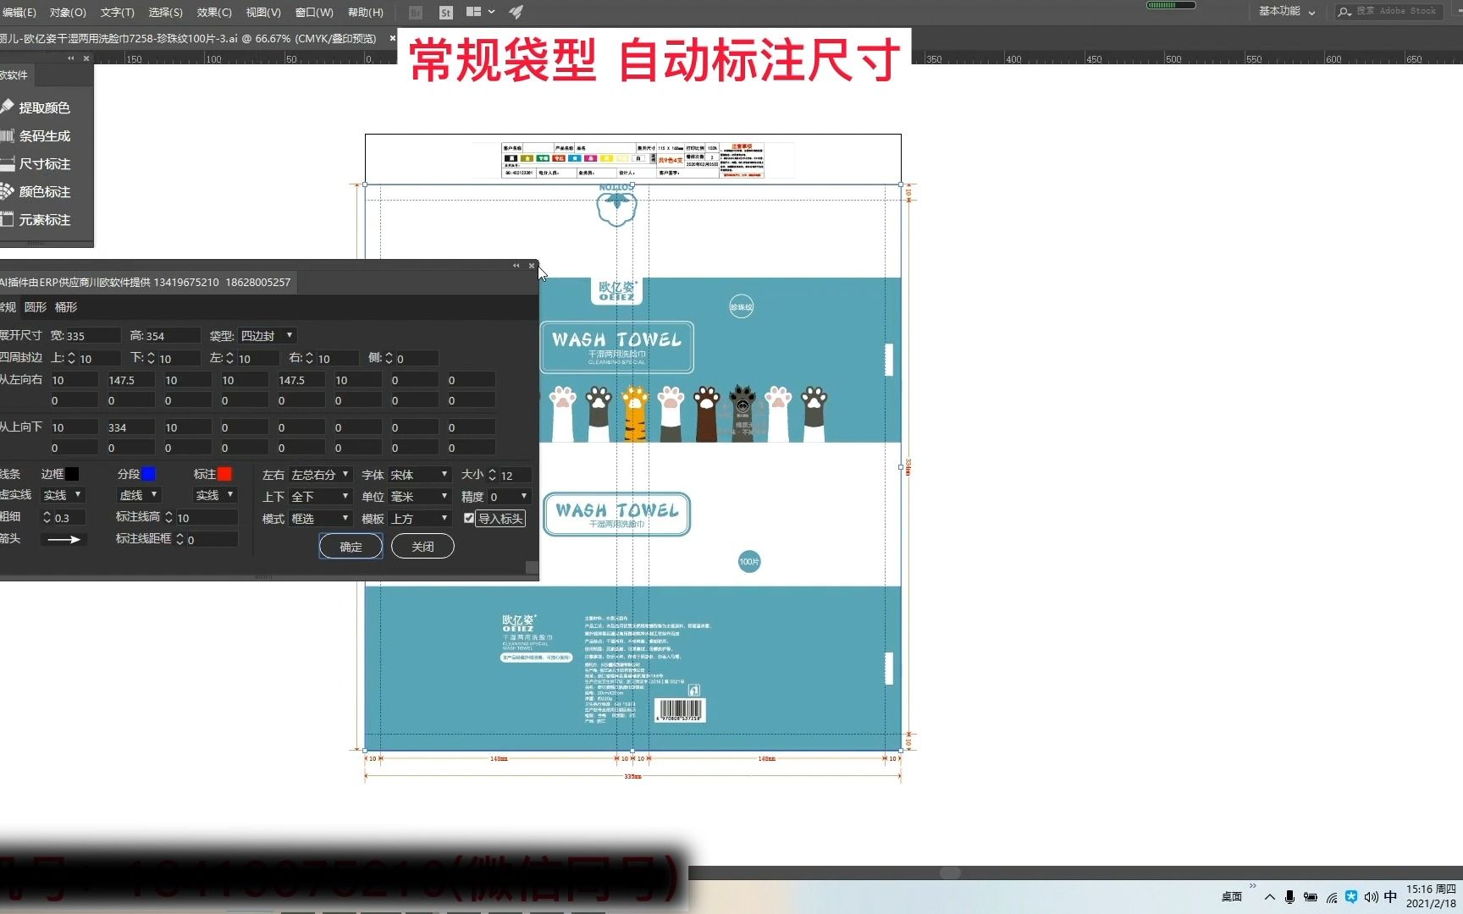Adjust the 侧 side stepper
This screenshot has width=1463, height=914.
click(x=389, y=358)
